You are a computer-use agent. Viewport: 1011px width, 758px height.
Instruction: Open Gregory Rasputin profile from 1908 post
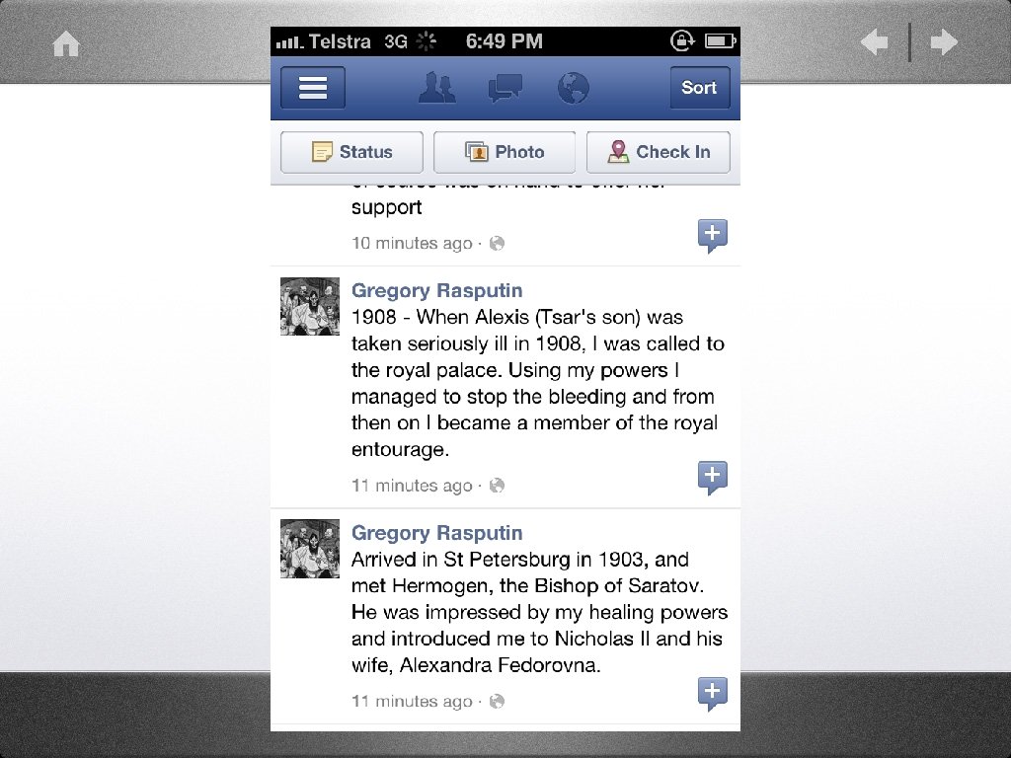[436, 291]
